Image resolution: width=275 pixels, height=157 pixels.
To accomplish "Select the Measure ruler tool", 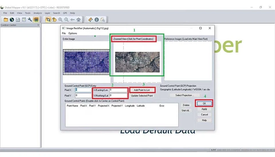I will pyautogui.click(x=90, y=19).
